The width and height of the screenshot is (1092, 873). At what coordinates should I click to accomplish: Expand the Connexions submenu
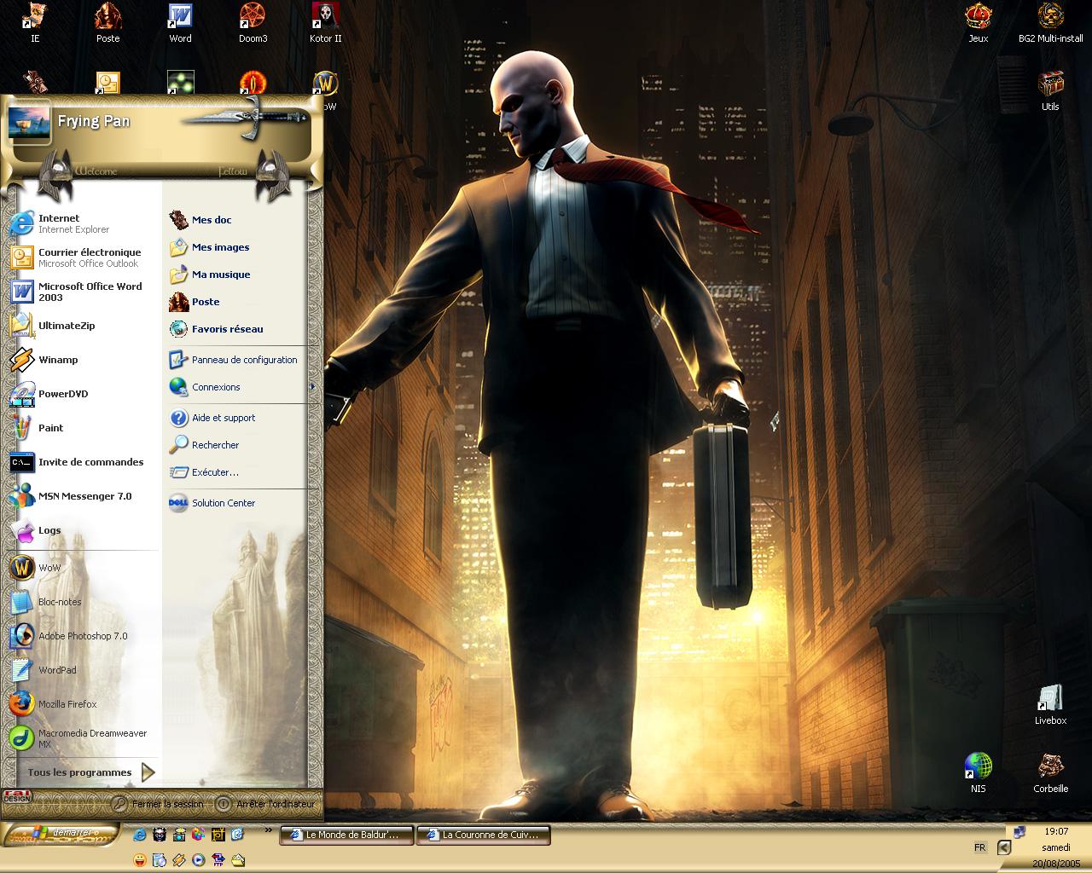(241, 387)
